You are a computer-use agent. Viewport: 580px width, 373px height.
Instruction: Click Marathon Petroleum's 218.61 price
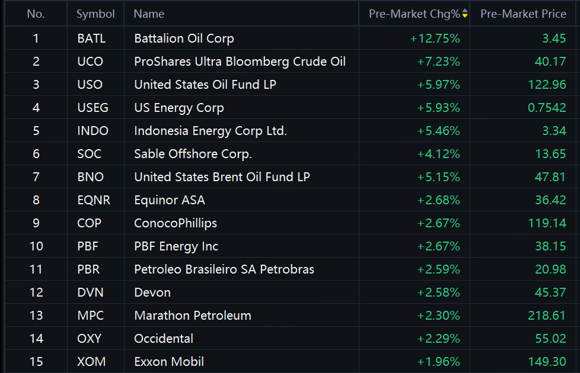(x=547, y=316)
